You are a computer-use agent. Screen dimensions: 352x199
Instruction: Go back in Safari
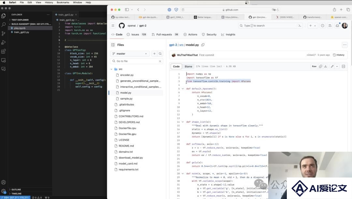pyautogui.click(x=138, y=10)
